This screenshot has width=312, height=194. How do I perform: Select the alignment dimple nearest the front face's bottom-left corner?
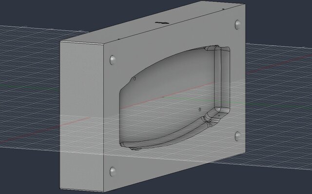113,171
